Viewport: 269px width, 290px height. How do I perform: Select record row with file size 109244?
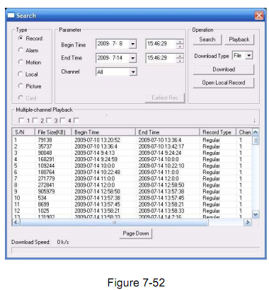pos(132,166)
